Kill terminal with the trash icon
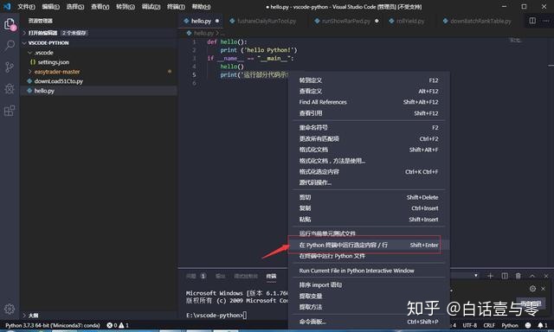The width and height of the screenshot is (554, 332). point(518,276)
